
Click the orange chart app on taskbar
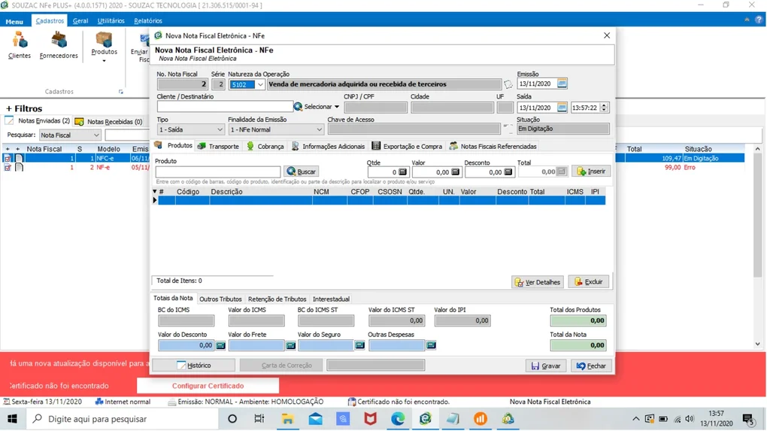coord(481,419)
